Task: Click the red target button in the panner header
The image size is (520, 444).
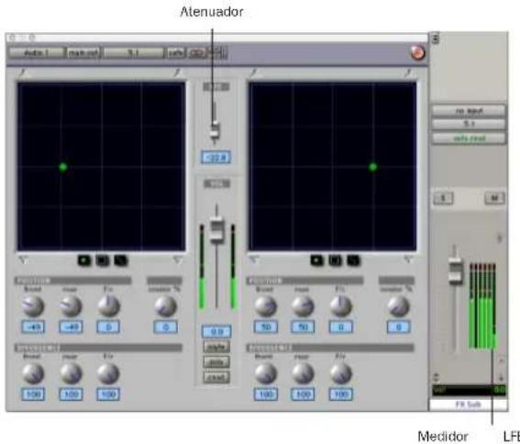Action: click(x=417, y=52)
